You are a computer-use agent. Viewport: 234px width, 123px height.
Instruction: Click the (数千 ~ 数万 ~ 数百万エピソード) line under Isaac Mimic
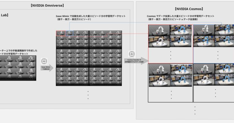coord(74,19)
